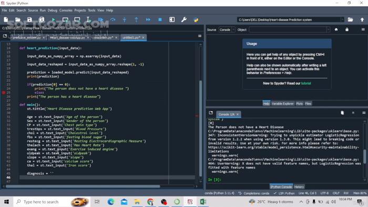368x207 pixels.
Task: Open the working directory dropdown
Action: (x=342, y=19)
